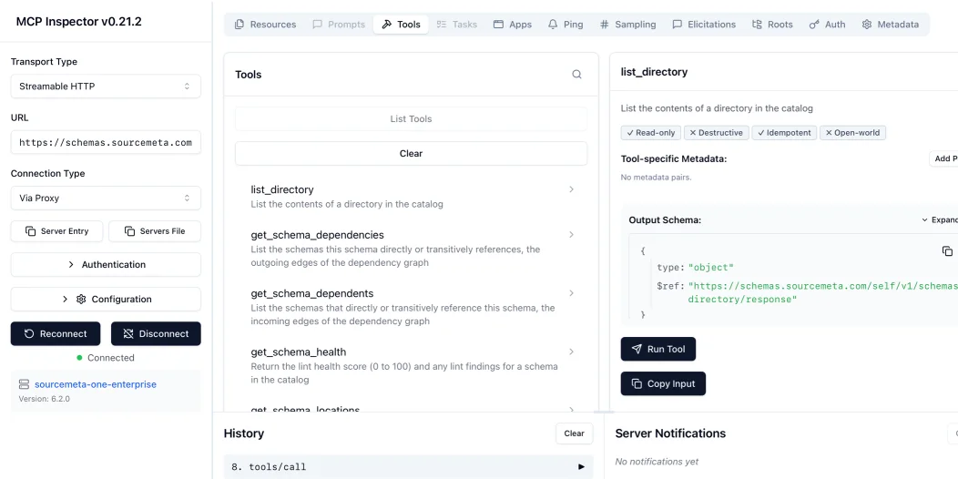The image size is (958, 479).
Task: Click the search icon in Tools panel
Action: pos(576,75)
